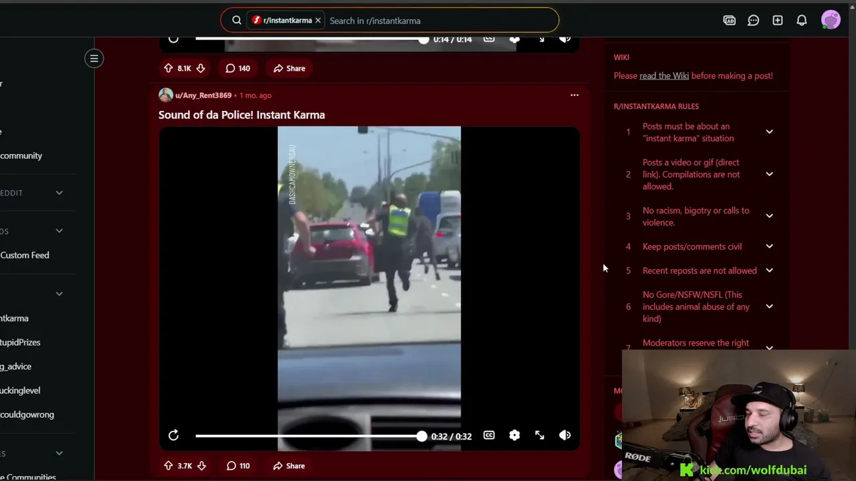856x481 pixels.
Task: Expand rule 5 Recent reposts not allowed
Action: click(x=769, y=271)
